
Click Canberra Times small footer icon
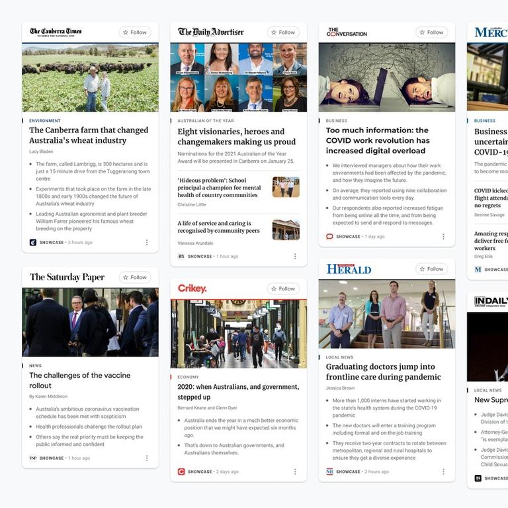[33, 242]
